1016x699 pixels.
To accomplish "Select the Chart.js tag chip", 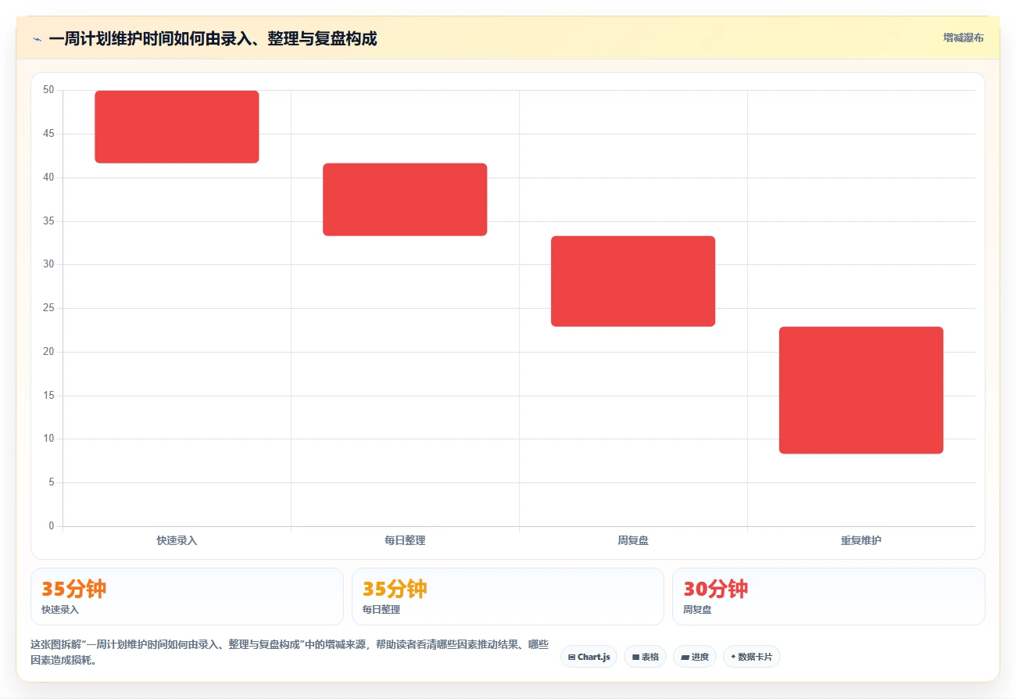I will pos(588,657).
